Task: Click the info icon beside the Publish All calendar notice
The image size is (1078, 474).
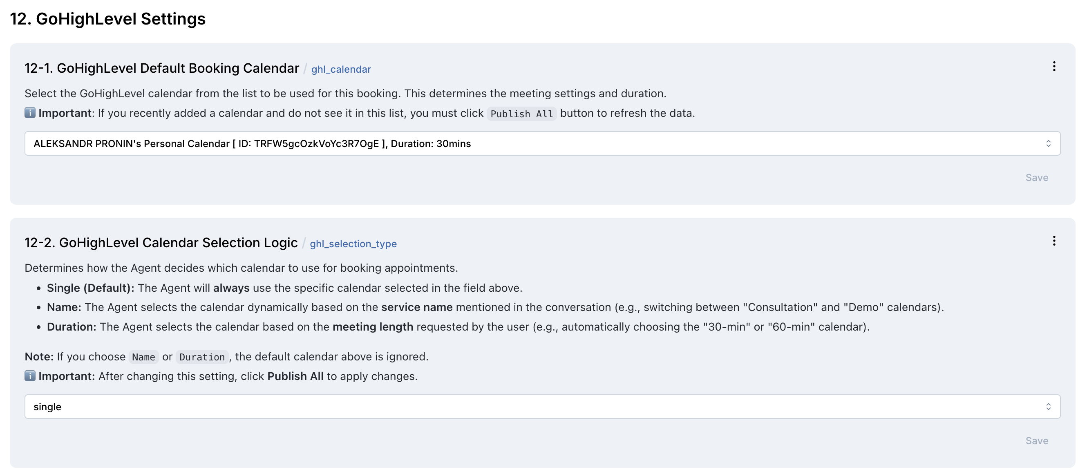Action: 30,113
